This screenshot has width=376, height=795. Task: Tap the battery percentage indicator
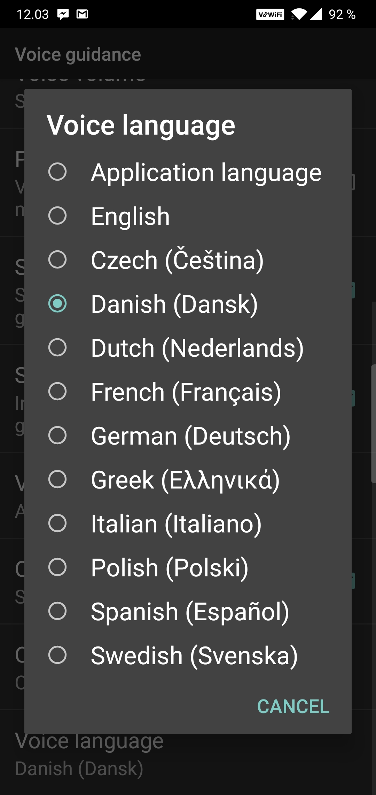[x=342, y=14]
